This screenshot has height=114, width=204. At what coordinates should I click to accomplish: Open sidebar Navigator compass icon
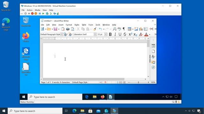click(153, 67)
